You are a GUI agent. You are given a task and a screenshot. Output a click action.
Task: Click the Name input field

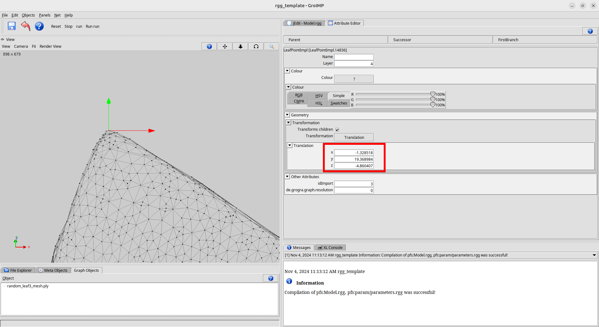pos(354,57)
